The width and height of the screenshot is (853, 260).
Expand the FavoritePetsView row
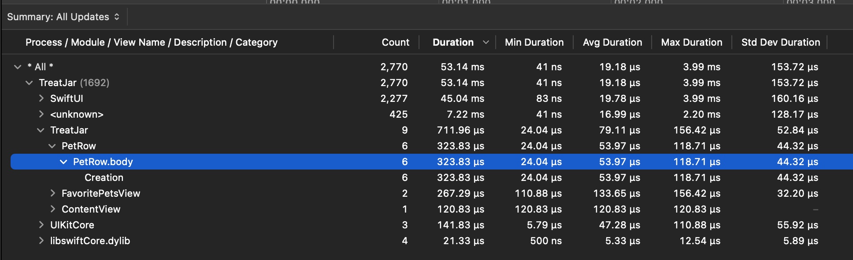(x=52, y=193)
